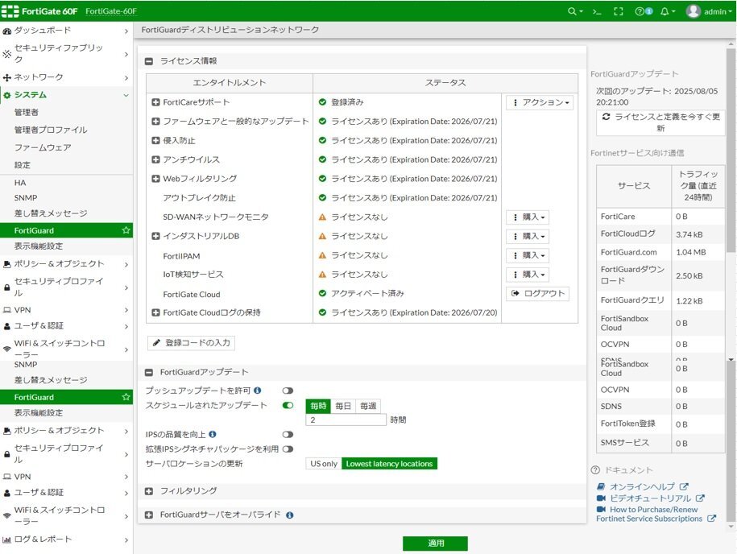Open the notifications bell icon
Screen dimensions: 737x554
(x=665, y=11)
